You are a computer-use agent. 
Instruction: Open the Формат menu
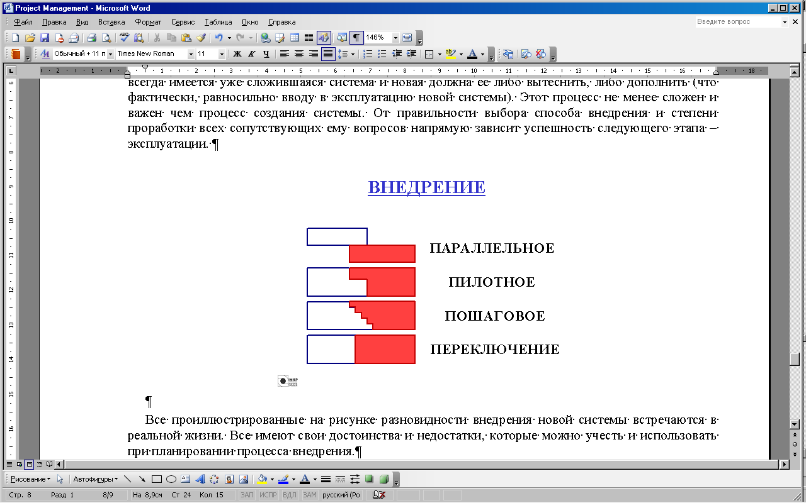pos(148,22)
